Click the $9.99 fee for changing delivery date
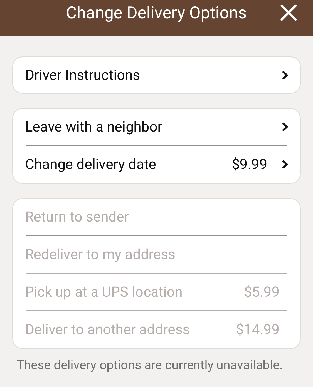The image size is (313, 387). pyautogui.click(x=249, y=164)
